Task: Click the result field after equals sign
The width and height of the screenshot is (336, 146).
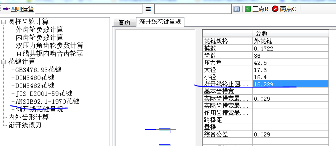Action: (x=193, y=9)
